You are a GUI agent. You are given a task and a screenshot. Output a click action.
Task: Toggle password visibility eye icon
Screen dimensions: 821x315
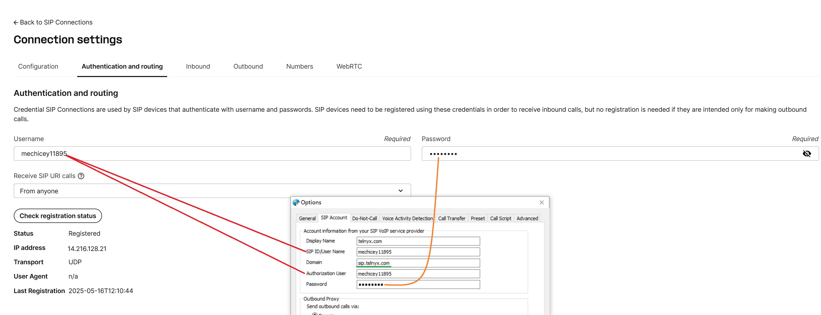(x=806, y=154)
